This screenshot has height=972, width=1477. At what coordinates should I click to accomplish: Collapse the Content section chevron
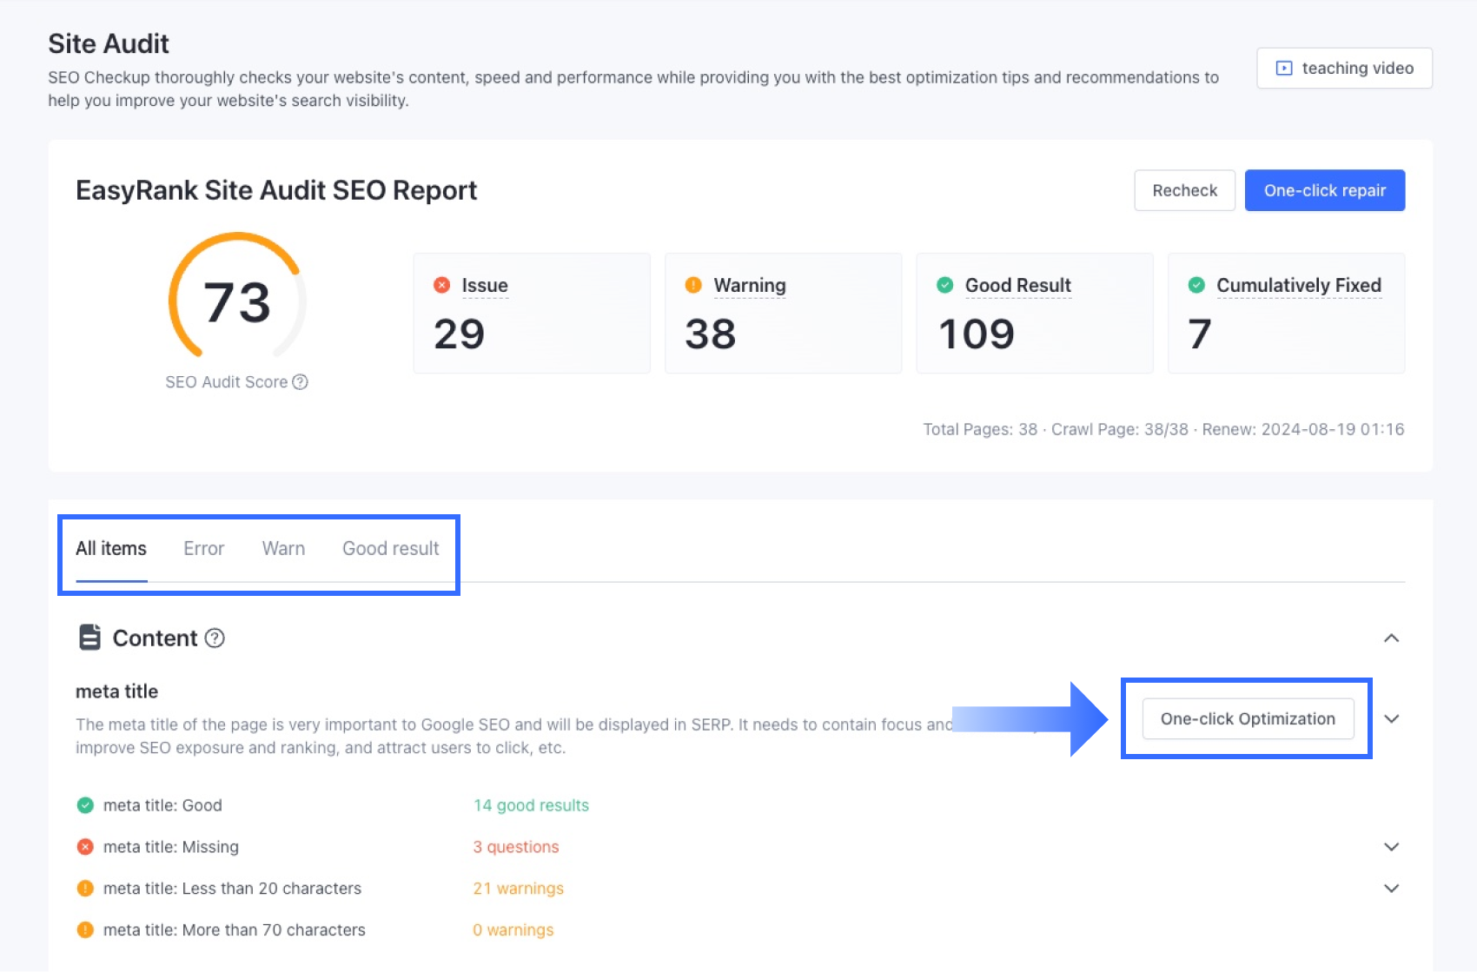[1391, 638]
